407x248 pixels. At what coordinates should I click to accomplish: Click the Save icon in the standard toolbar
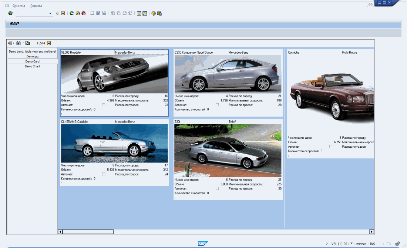click(63, 13)
